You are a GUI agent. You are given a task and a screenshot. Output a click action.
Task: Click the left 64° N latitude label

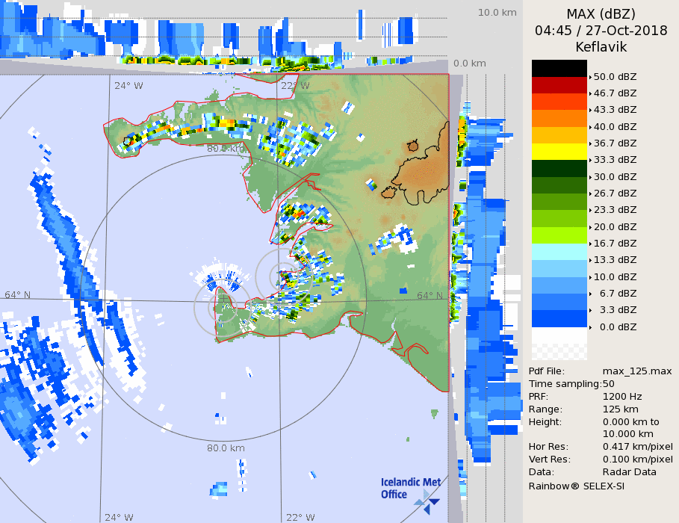18,294
